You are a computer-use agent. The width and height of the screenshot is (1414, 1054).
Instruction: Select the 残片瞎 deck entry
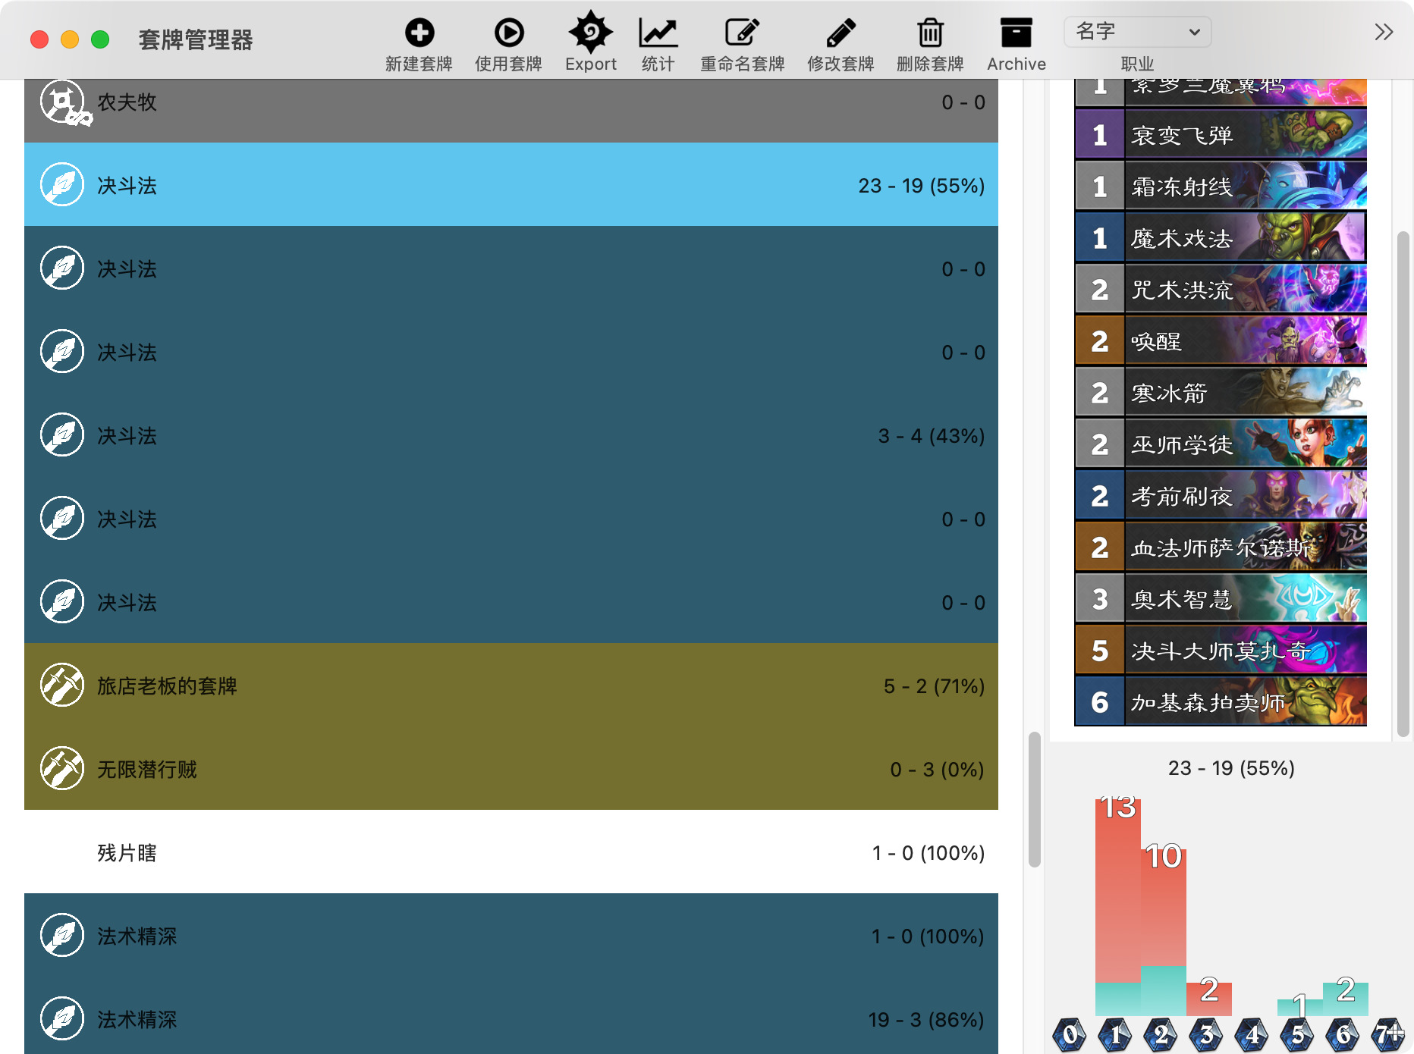511,852
